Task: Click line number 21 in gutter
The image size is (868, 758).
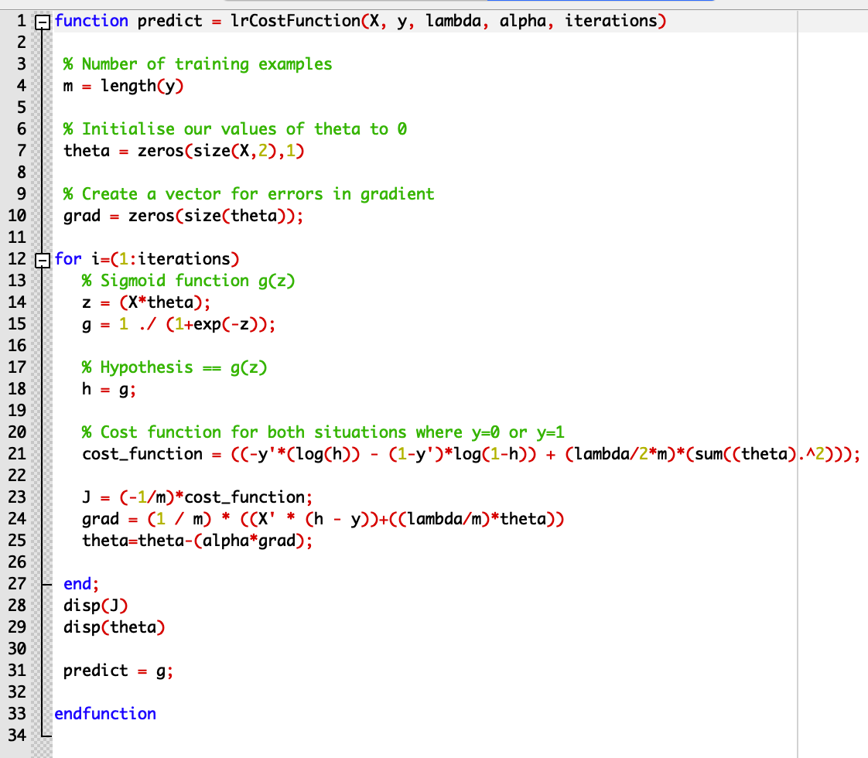Action: (x=17, y=454)
